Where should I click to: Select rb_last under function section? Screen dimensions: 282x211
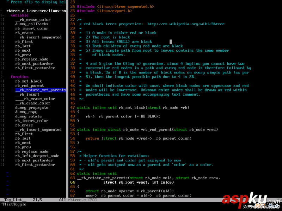(23, 138)
